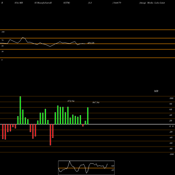175x175 pixels.
Task: Click the RSI value label 49.58
Action: tap(91, 43)
